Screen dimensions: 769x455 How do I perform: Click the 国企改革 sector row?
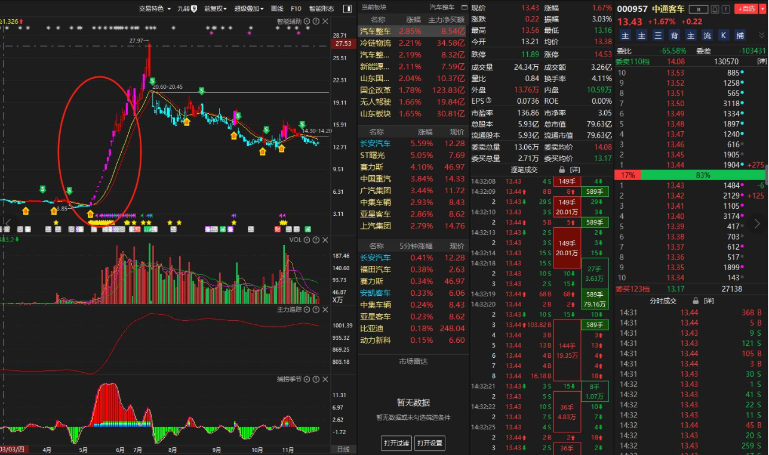point(413,90)
